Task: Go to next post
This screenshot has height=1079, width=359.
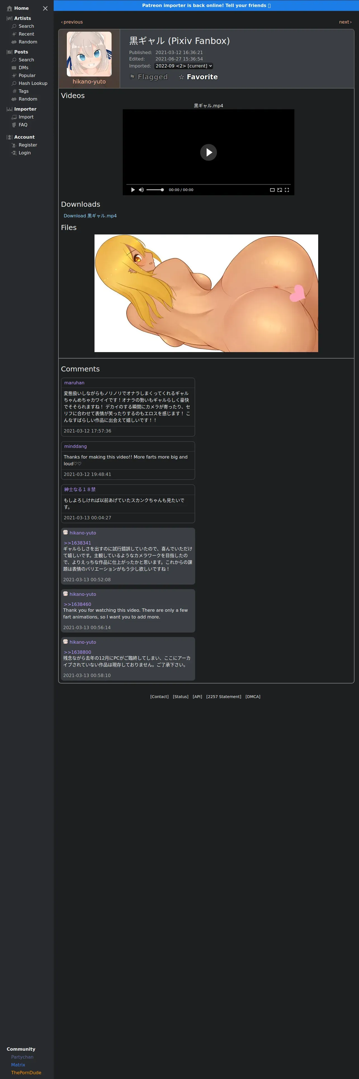Action: [345, 22]
